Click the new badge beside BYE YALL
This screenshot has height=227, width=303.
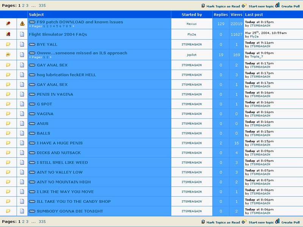[32, 45]
